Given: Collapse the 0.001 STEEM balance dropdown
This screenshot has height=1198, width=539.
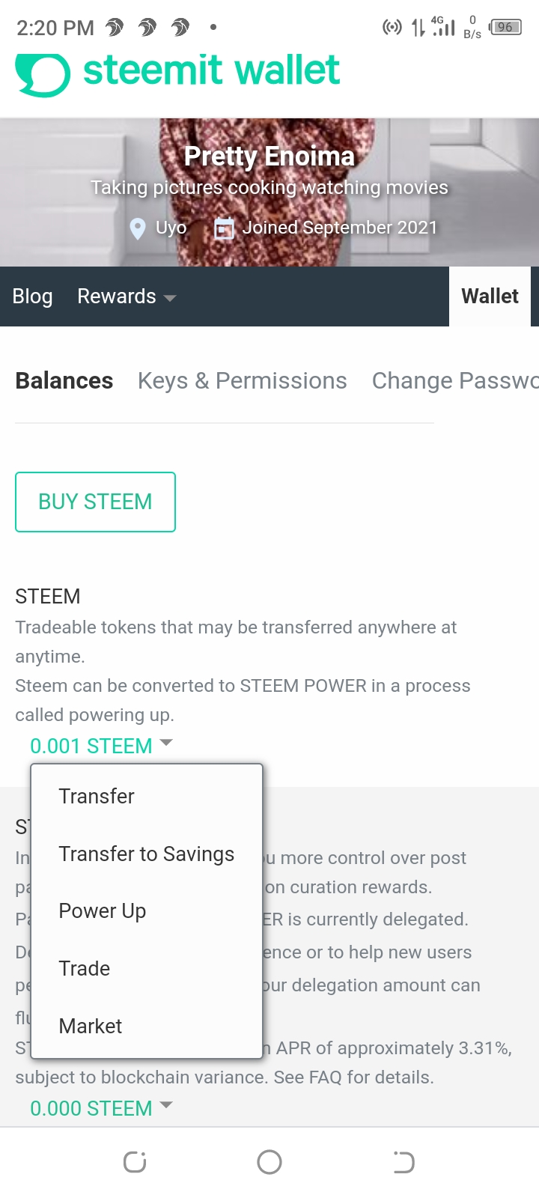Looking at the screenshot, I should 101,746.
